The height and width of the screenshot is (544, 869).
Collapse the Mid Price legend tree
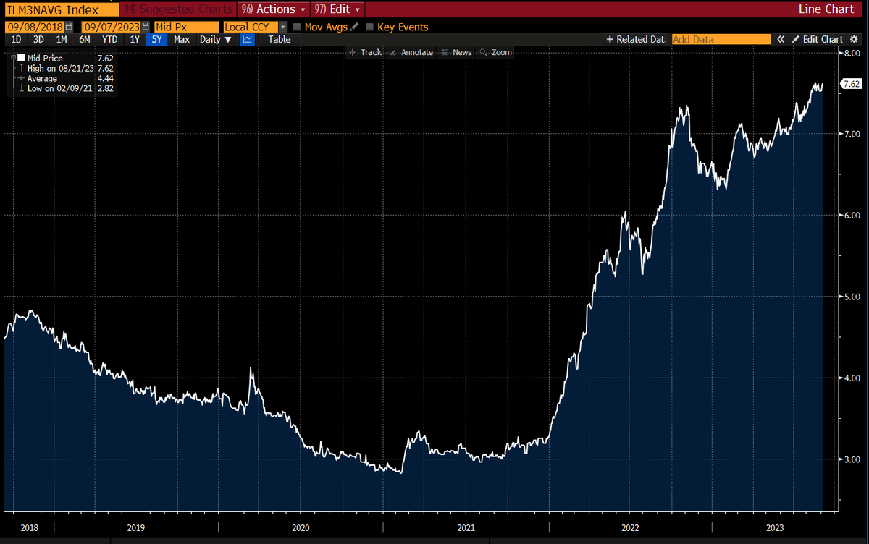(x=14, y=58)
